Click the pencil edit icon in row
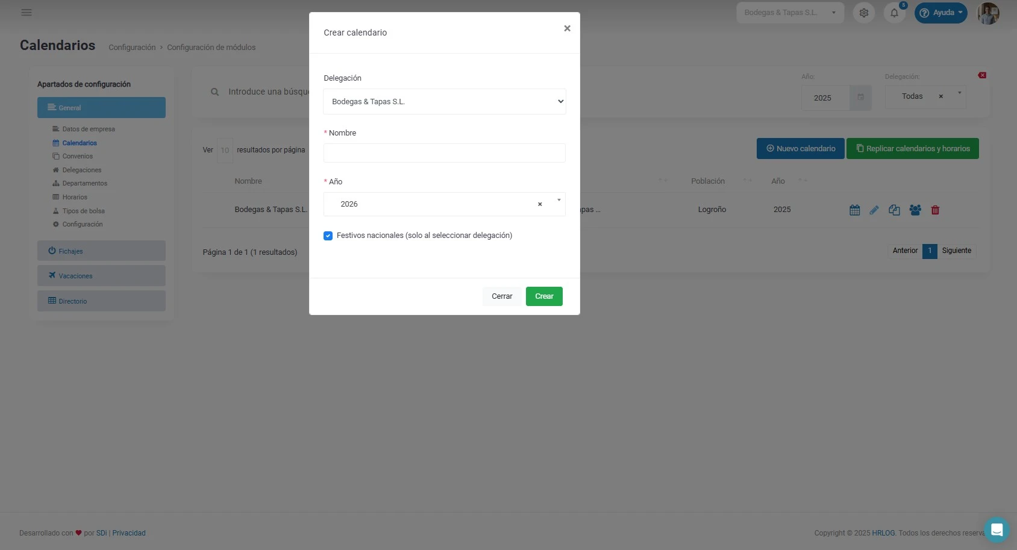Image resolution: width=1017 pixels, height=550 pixels. pyautogui.click(x=874, y=210)
